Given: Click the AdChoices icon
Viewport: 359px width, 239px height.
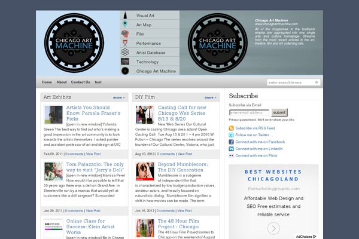Looking at the screenshot, I should coord(314,237).
